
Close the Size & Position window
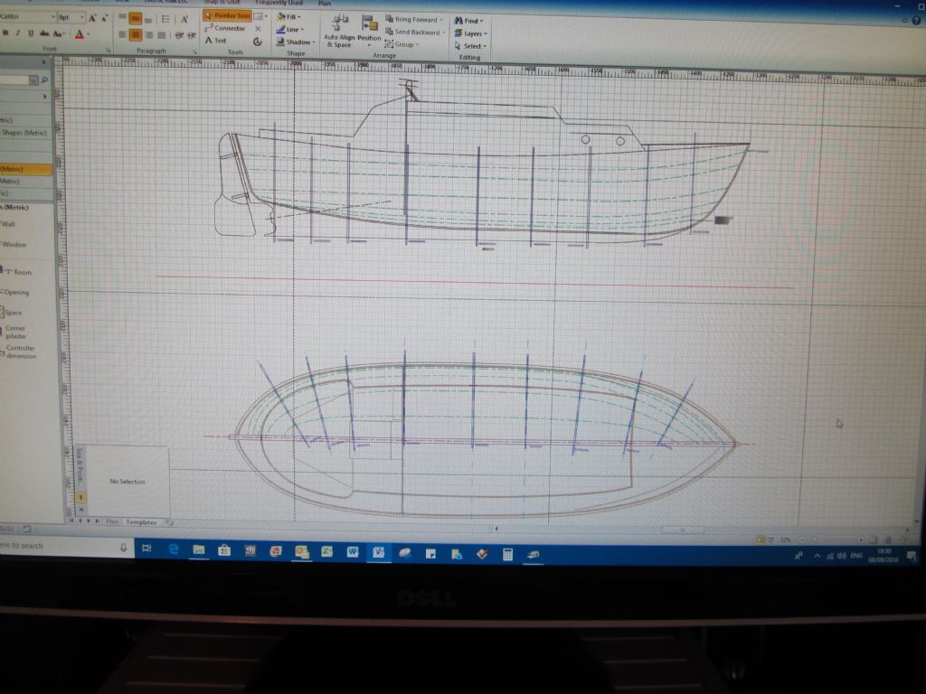pos(81,509)
